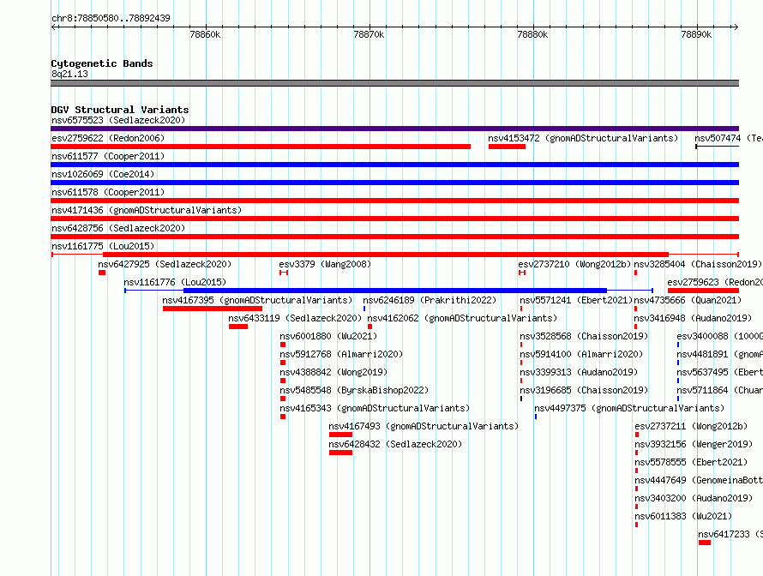The width and height of the screenshot is (763, 576).
Task: Click the nsv1161776 (Lou2015) label
Action: 175,282
